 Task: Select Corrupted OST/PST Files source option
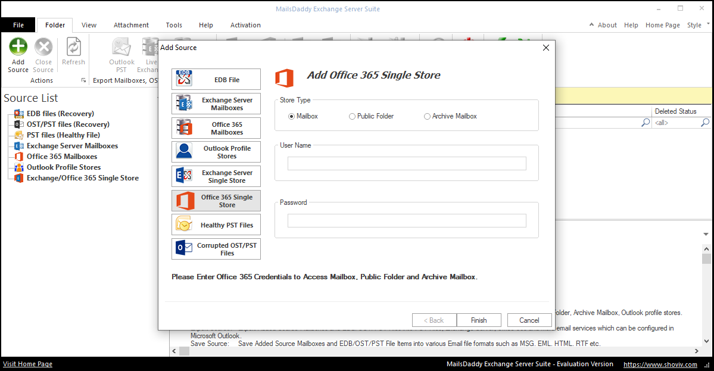click(x=216, y=249)
